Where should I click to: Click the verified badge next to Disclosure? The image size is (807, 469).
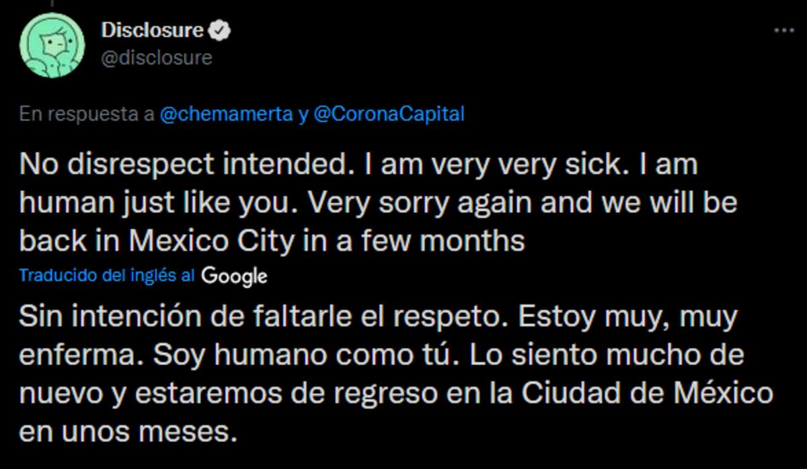(x=220, y=30)
